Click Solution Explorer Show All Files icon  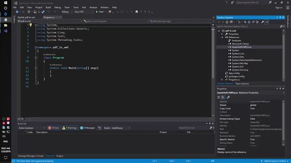(x=257, y=22)
